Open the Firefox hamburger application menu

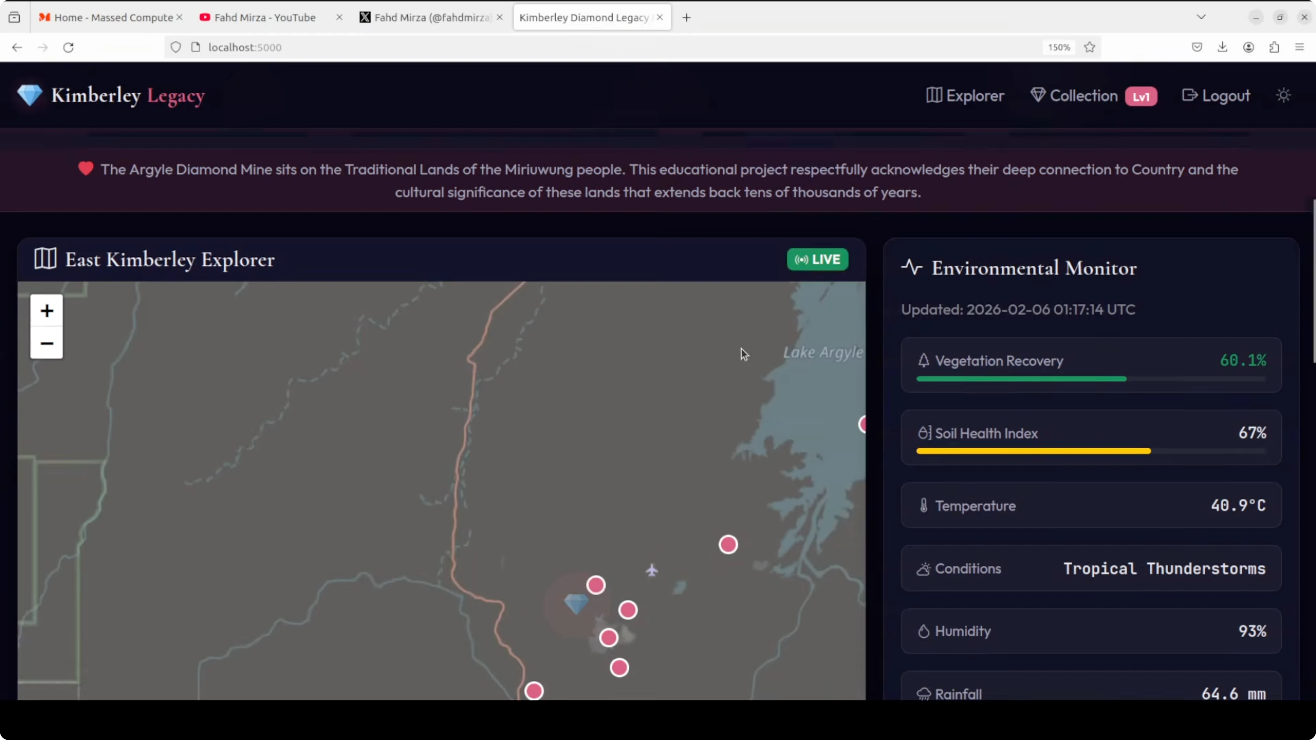click(x=1300, y=47)
